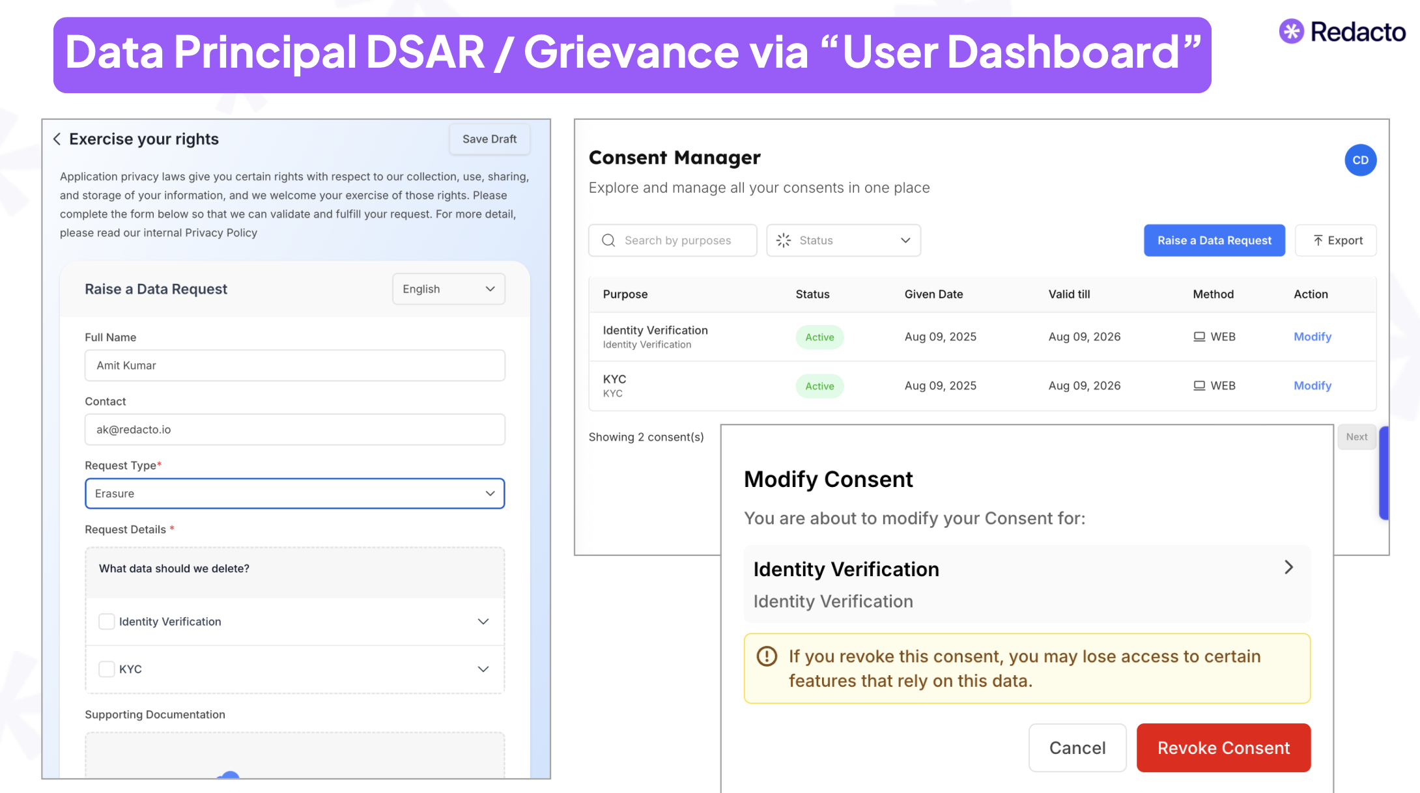
Task: Expand the KYC data row chevron
Action: pyautogui.click(x=483, y=669)
